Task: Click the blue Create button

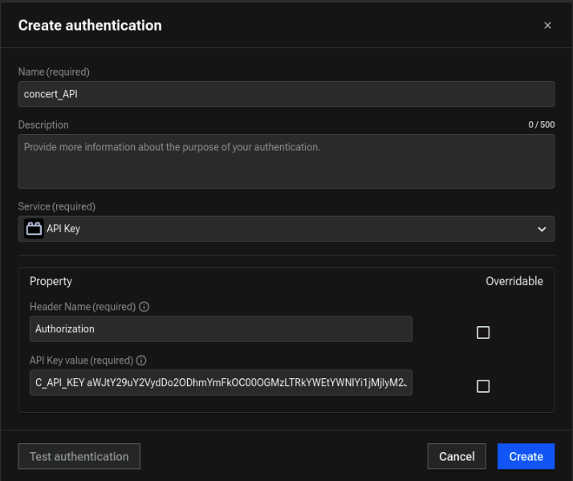Action: 526,456
